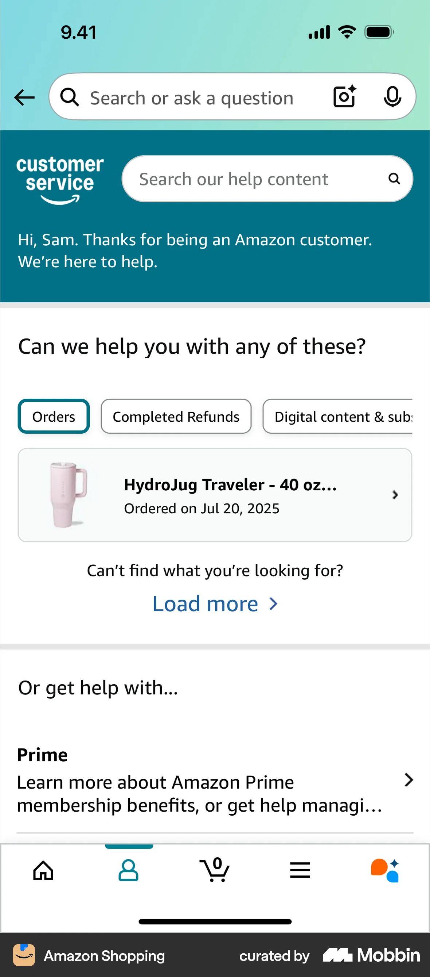This screenshot has height=977, width=430.
Task: Expand the Prime help section chevron
Action: point(408,780)
